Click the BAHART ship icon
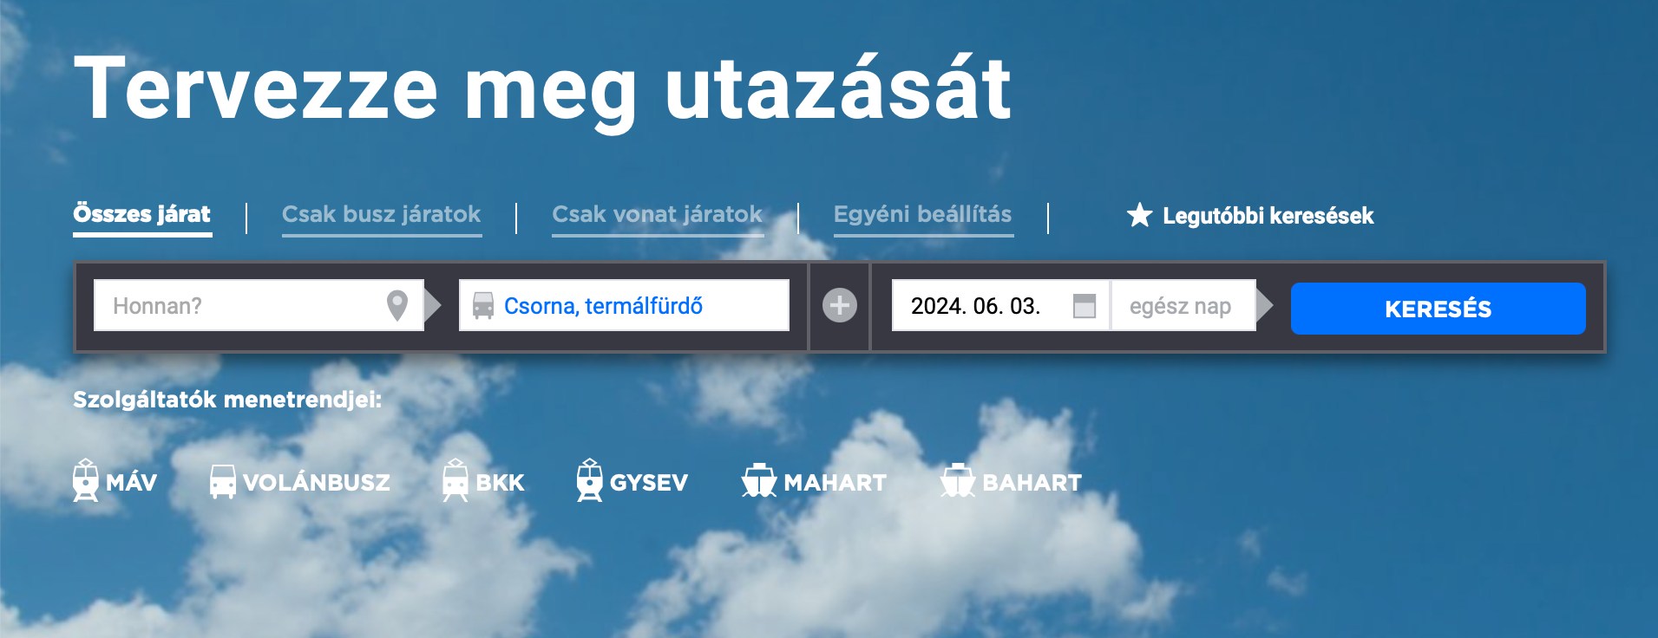 tap(958, 481)
